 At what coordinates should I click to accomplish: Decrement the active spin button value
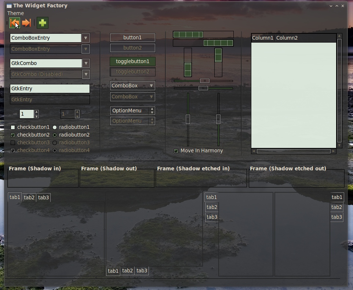[36, 116]
